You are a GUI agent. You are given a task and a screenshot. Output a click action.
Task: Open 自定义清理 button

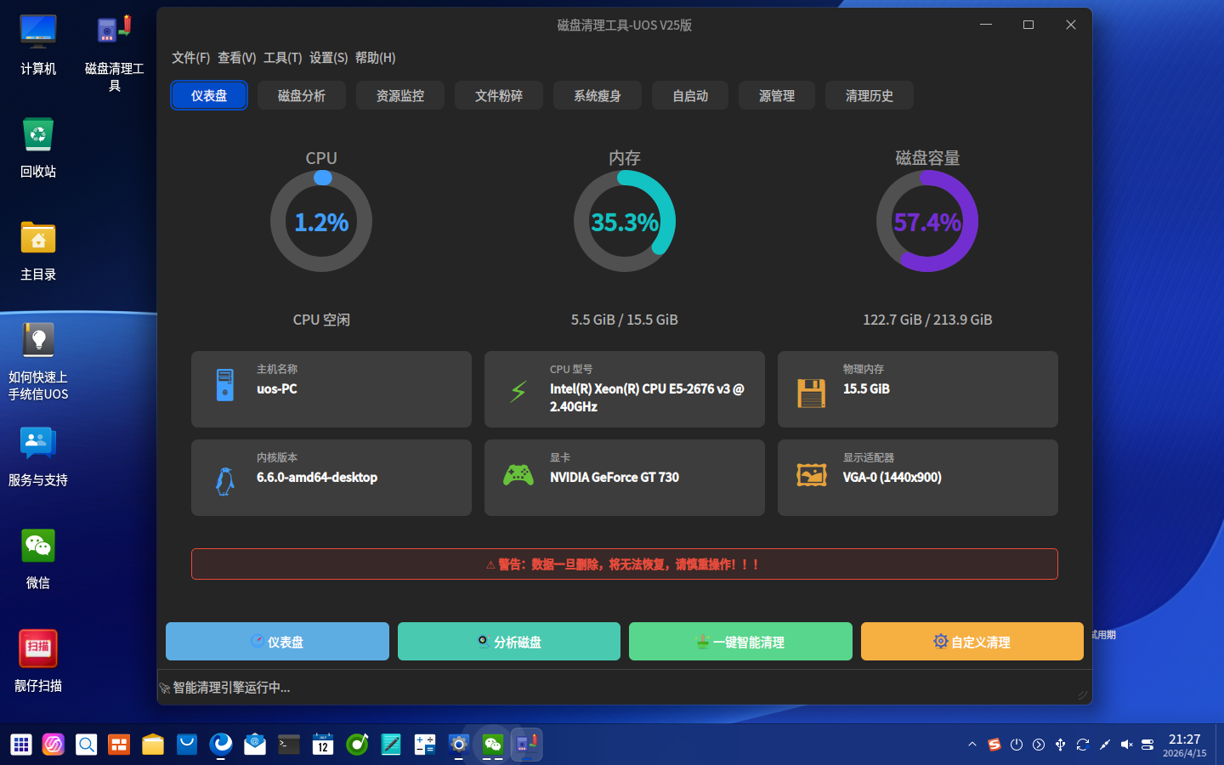click(x=972, y=642)
